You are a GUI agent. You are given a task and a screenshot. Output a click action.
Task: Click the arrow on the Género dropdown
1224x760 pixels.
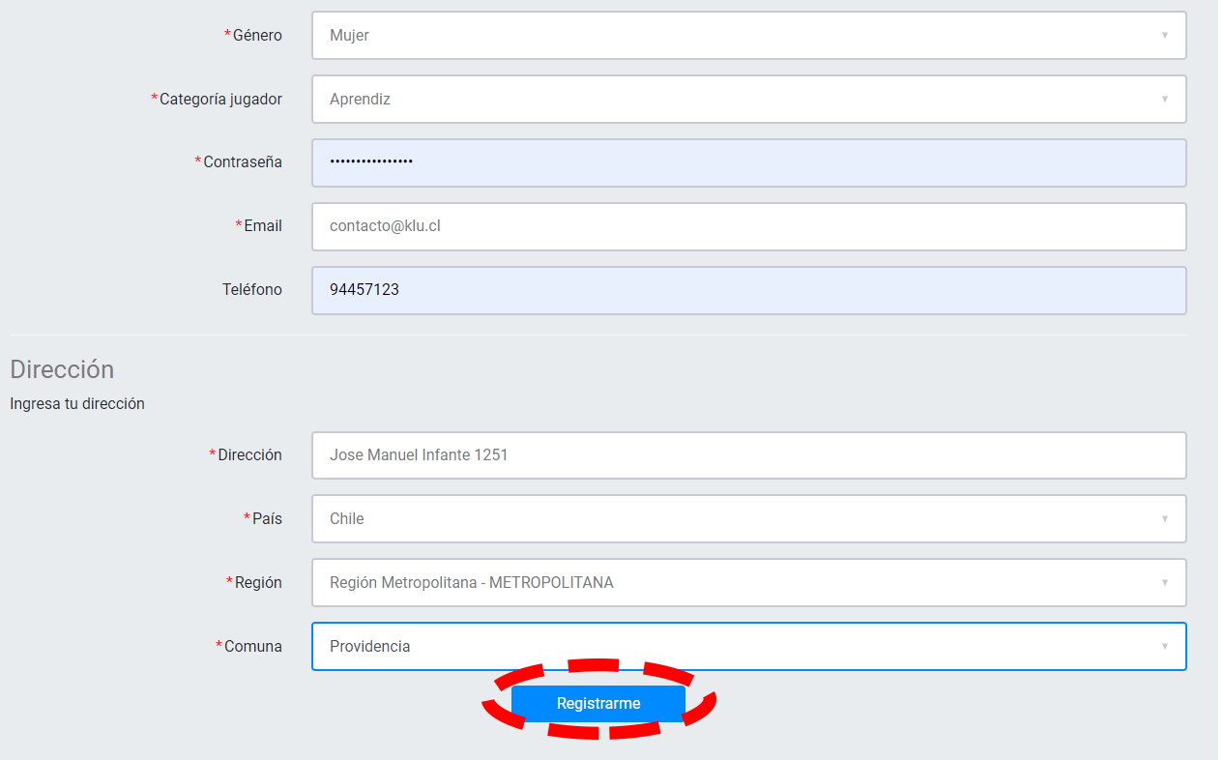pos(1164,36)
